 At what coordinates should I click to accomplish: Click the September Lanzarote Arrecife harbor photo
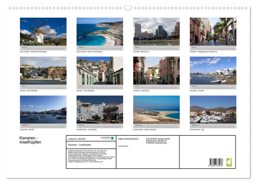43,109
